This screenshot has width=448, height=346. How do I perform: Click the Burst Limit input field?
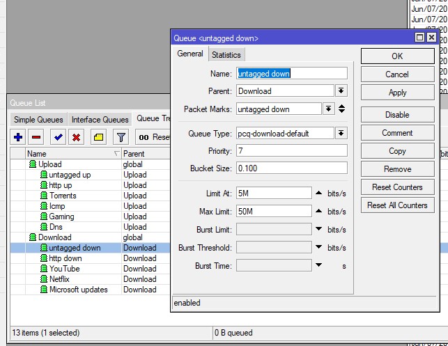(274, 229)
